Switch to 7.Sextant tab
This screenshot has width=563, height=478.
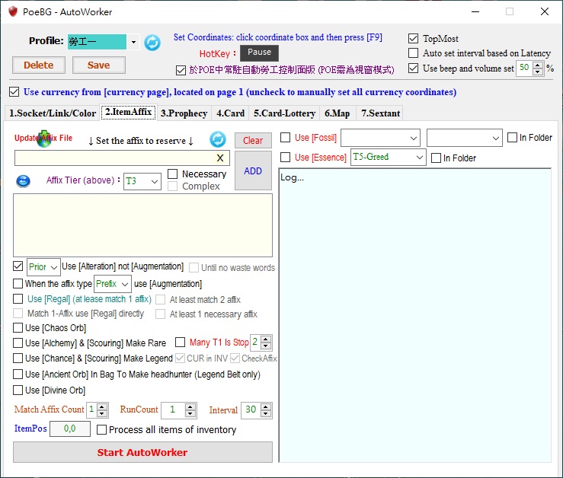click(x=380, y=113)
